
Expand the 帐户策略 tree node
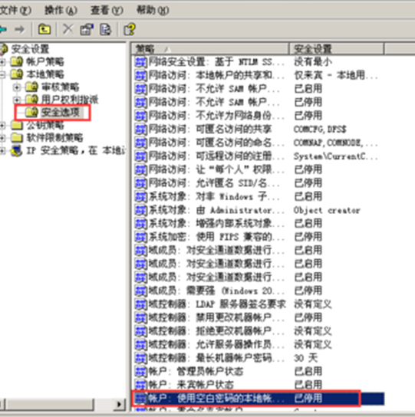coord(2,62)
